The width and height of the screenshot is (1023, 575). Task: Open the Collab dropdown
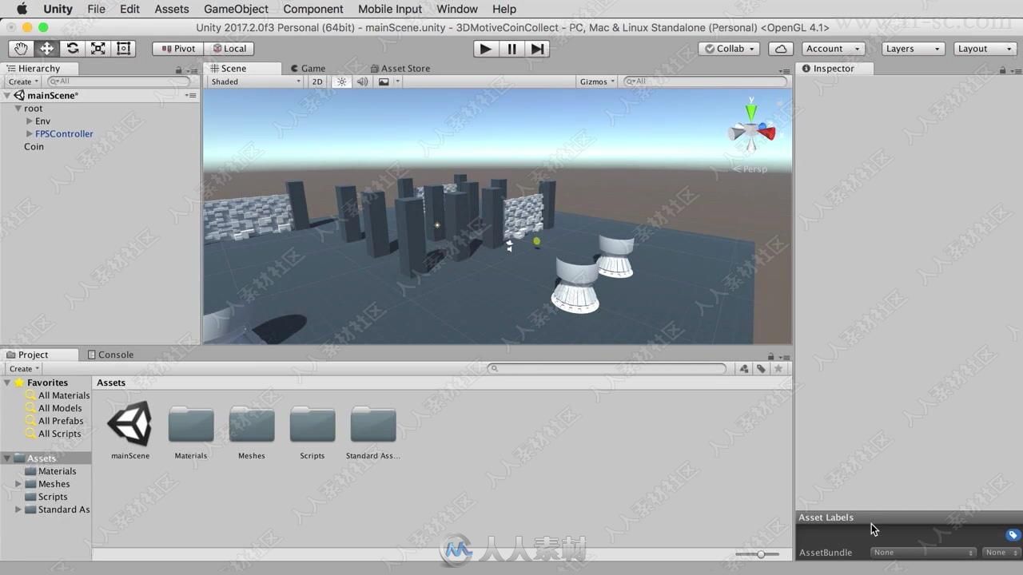coord(729,49)
